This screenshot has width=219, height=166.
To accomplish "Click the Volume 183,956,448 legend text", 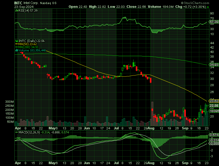I will click(32, 50).
